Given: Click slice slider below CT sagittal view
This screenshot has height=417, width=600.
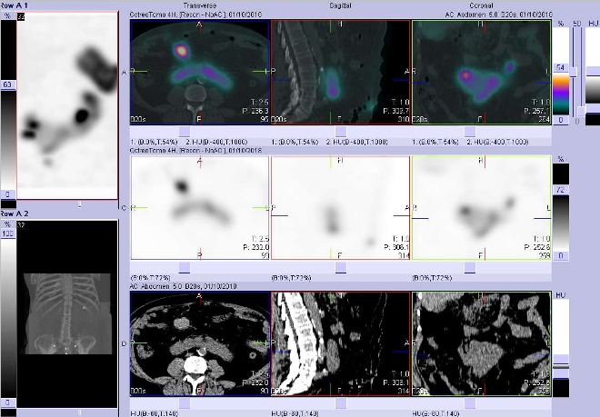Looking at the screenshot, I should [x=340, y=404].
